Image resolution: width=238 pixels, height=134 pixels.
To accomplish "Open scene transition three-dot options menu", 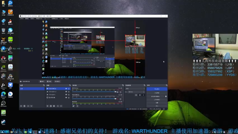I will [143, 95].
